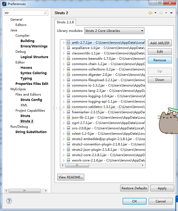Select Struts Config tree item
The height and width of the screenshot is (211, 178).
click(x=31, y=100)
